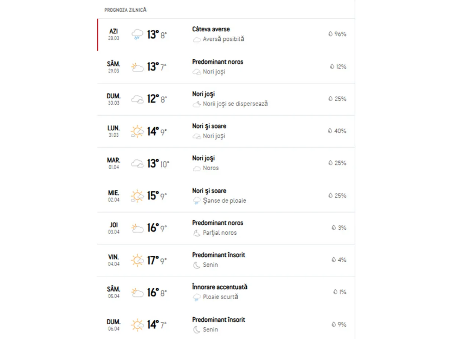Click the night cloud icon beside 'Parțial noros'
Image resolution: width=452 pixels, height=339 pixels.
[x=197, y=233]
